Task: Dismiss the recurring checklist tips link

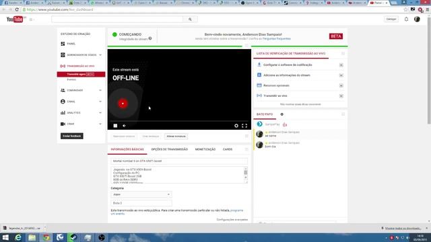Action: (300, 104)
